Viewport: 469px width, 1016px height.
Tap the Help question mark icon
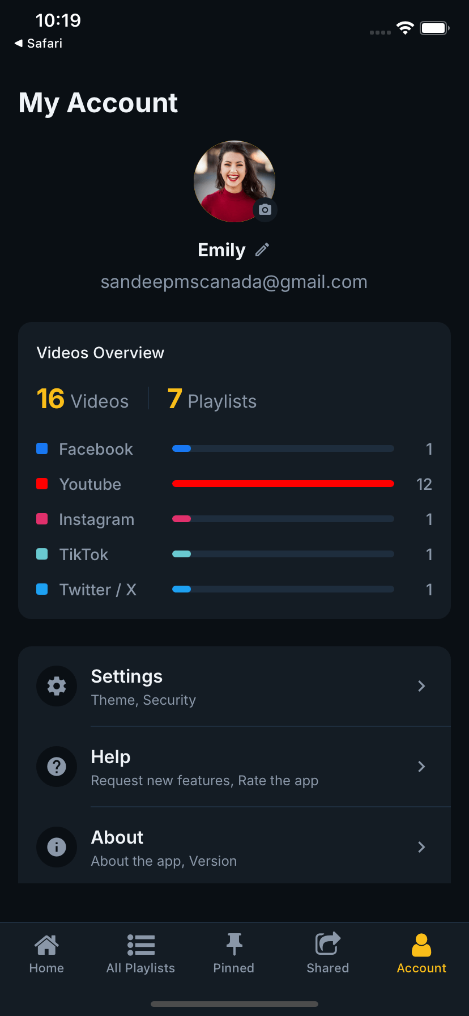coord(57,767)
